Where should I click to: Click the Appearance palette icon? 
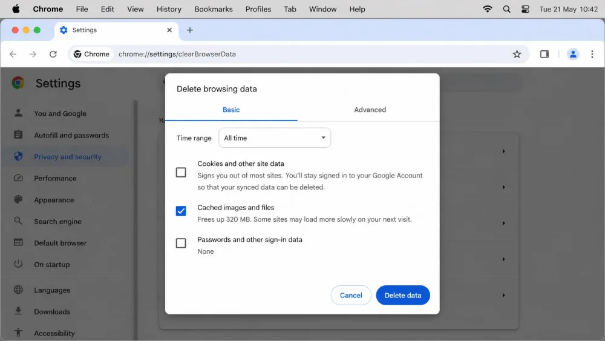(18, 199)
